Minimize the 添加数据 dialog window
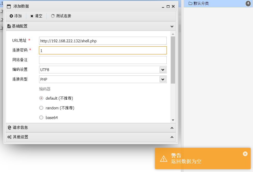The image size is (253, 172). [x=163, y=7]
